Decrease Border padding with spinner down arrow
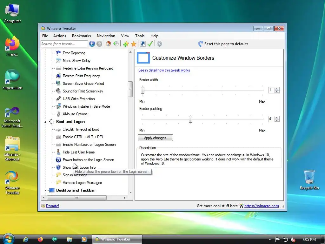Screen dimensions: 325x244 coord(277,120)
